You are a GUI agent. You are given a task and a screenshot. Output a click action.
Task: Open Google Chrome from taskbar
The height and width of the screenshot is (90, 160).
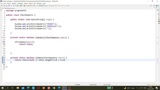tap(54, 88)
